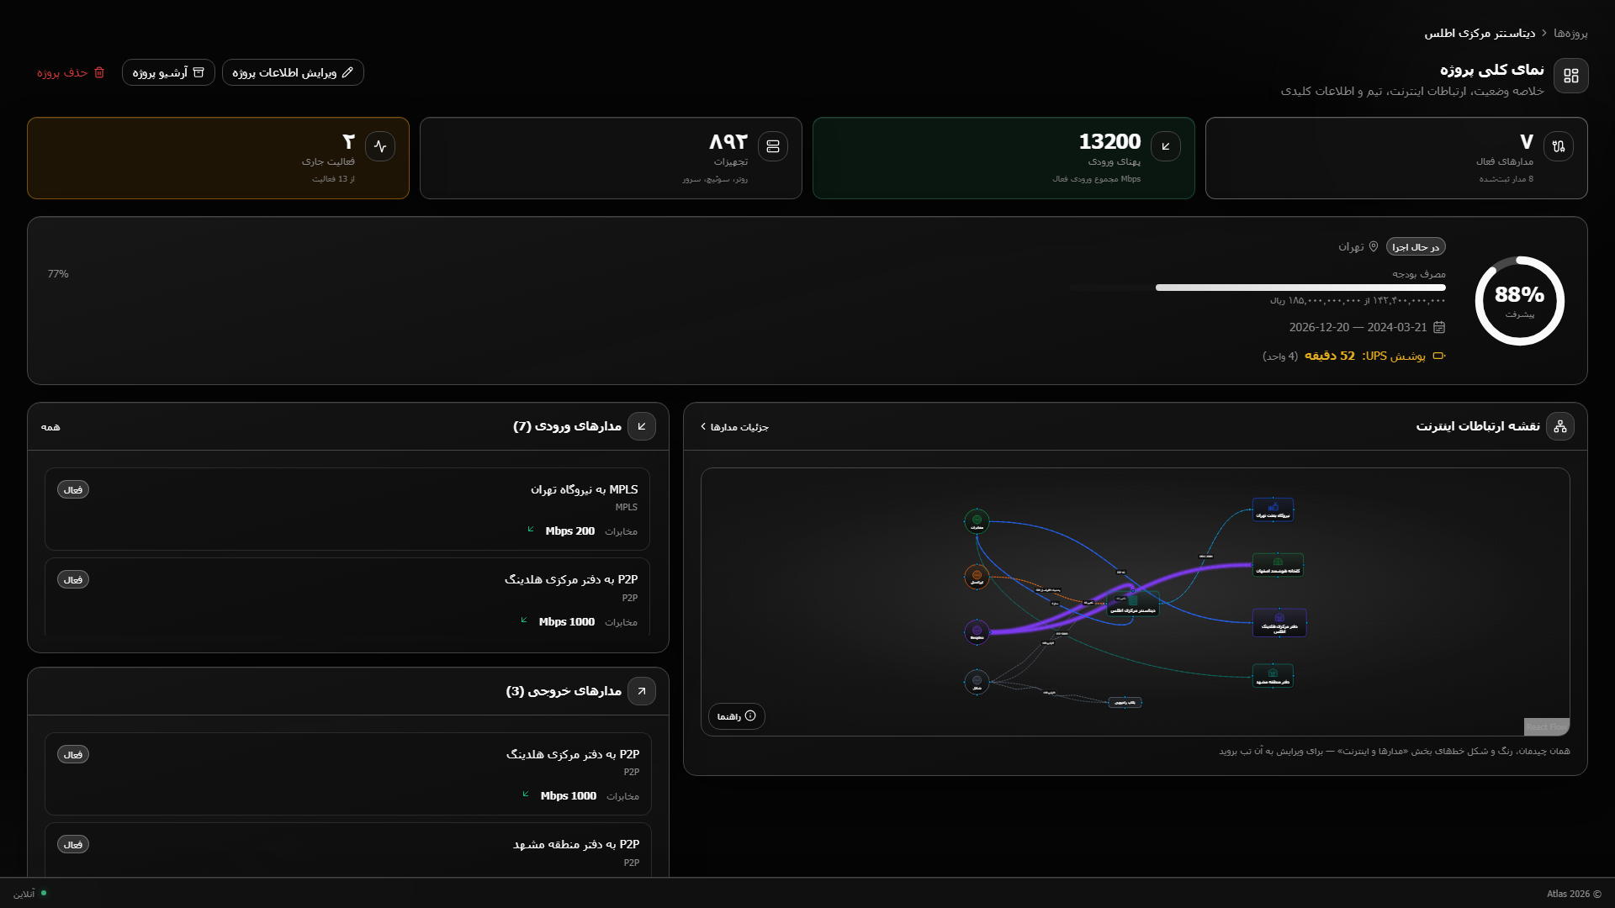Click the project overview grid icon
Viewport: 1615px width, 908px height.
[1570, 76]
